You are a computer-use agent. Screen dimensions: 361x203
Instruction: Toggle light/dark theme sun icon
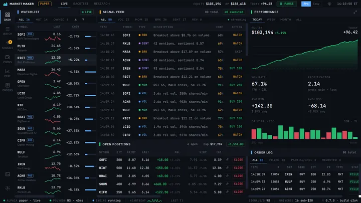point(329,4)
